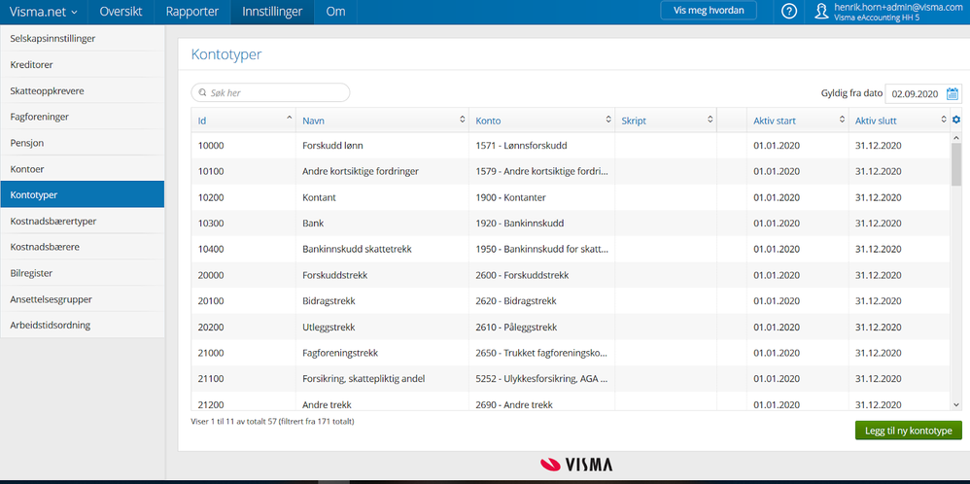Click the user profile icon
This screenshot has height=484, width=970.
821,12
